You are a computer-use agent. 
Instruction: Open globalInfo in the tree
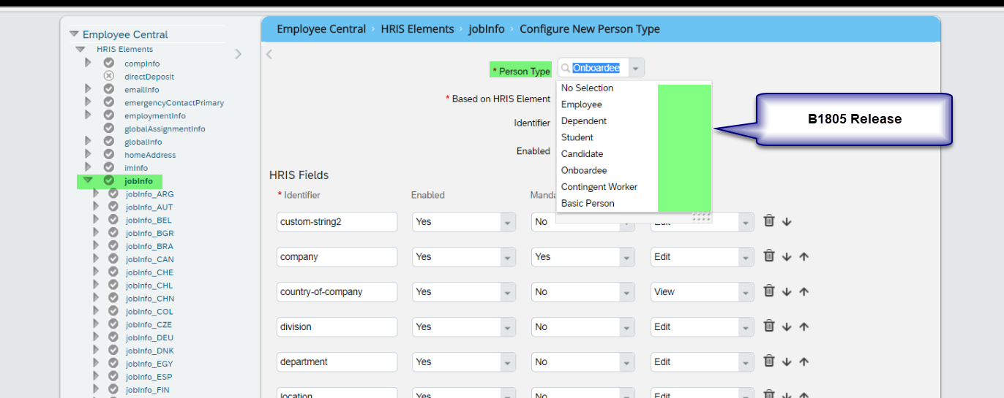click(143, 142)
